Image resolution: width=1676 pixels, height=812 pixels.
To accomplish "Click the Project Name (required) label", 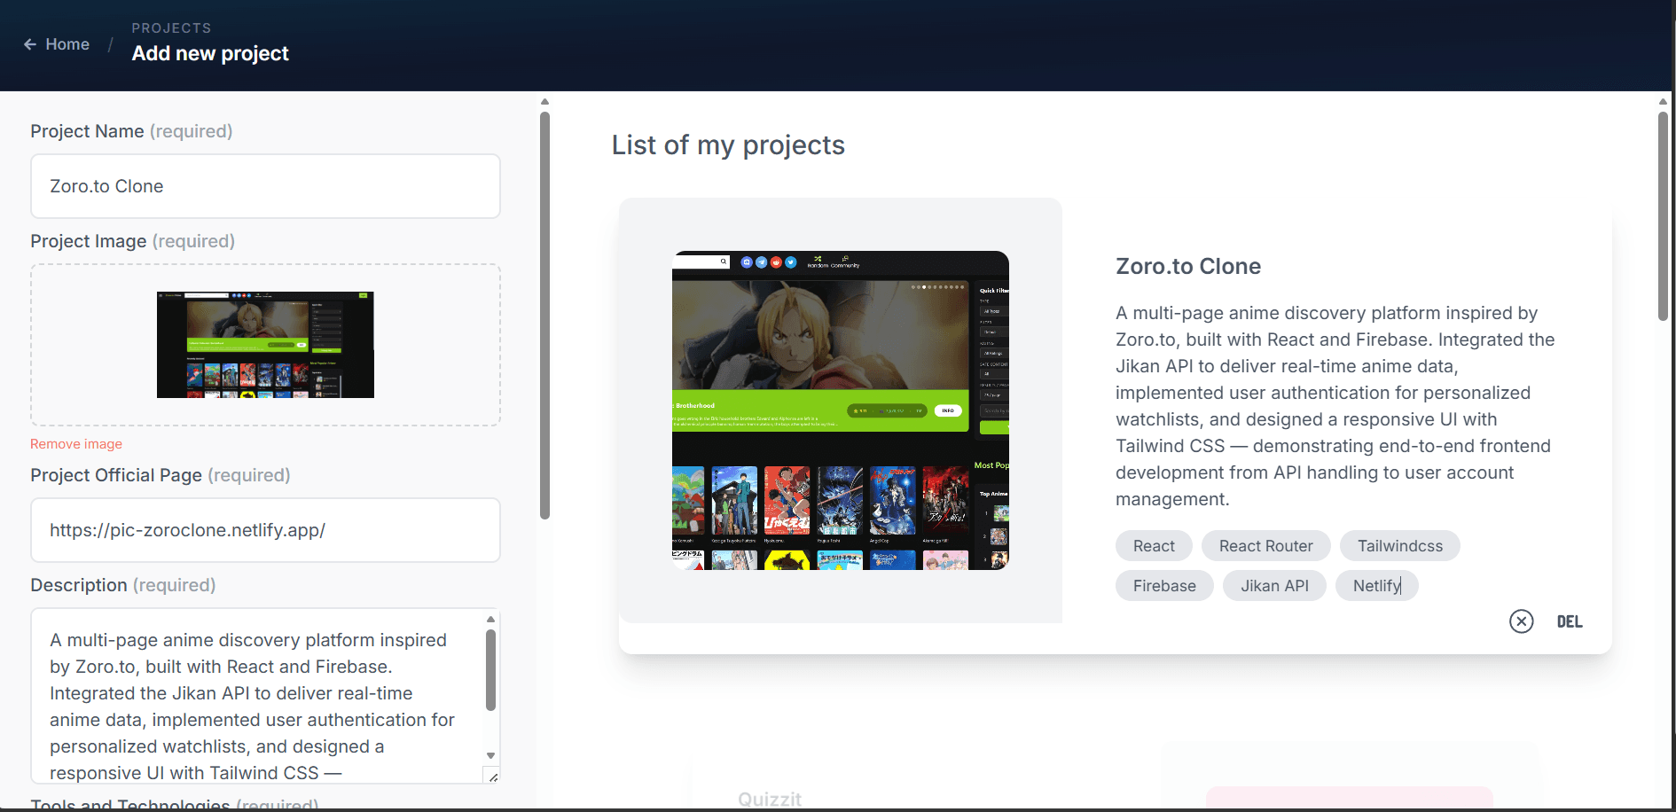I will point(131,131).
